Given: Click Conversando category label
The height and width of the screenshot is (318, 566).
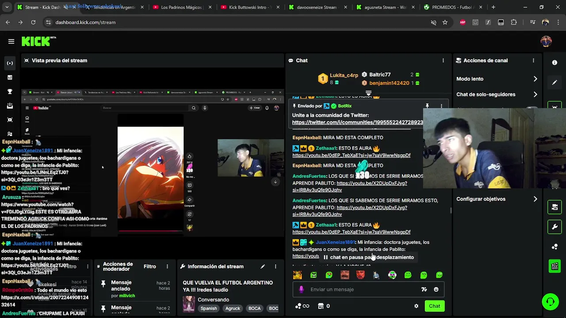Looking at the screenshot, I should [213, 299].
